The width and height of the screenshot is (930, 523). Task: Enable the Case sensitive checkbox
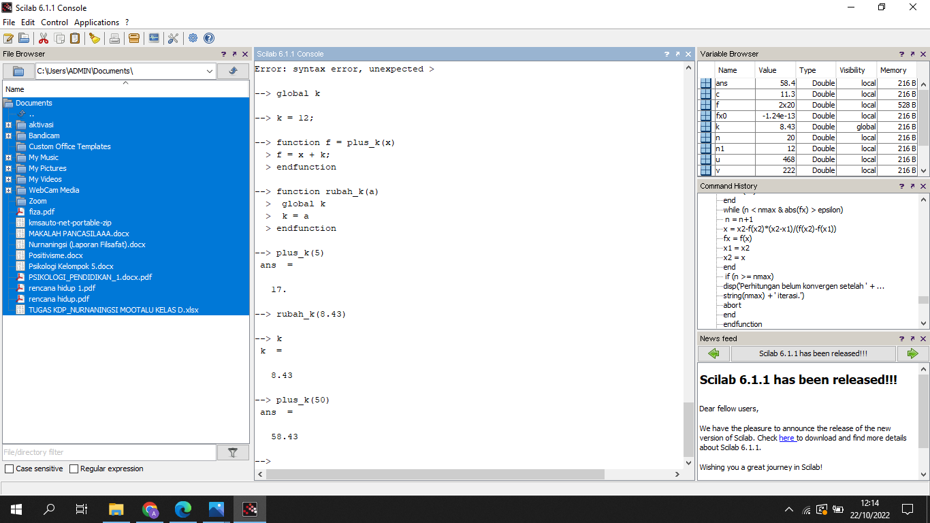(9, 469)
